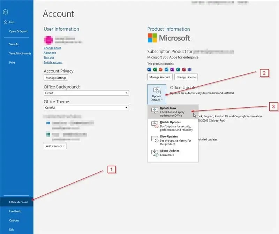
Task: Click the Word app icon
Action: tap(149, 70)
